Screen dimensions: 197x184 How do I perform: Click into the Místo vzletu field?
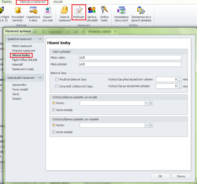click(x=130, y=57)
